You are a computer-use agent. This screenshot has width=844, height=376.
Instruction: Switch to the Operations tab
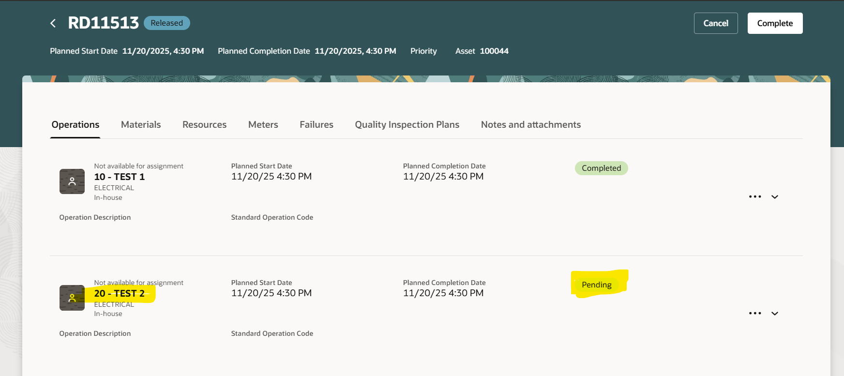point(75,125)
